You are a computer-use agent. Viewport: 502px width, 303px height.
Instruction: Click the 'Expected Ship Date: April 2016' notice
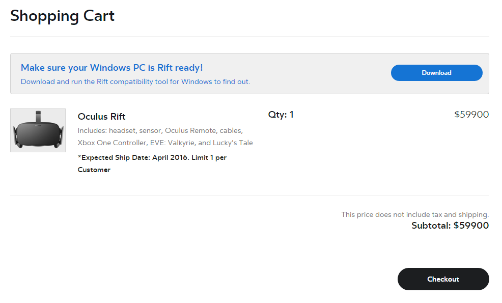[152, 163]
